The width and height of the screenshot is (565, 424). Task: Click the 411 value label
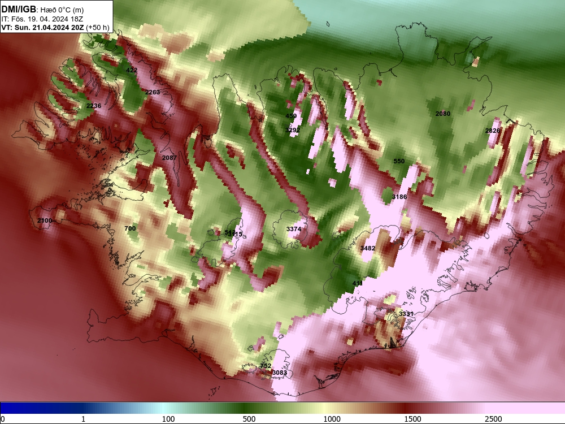tap(358, 283)
